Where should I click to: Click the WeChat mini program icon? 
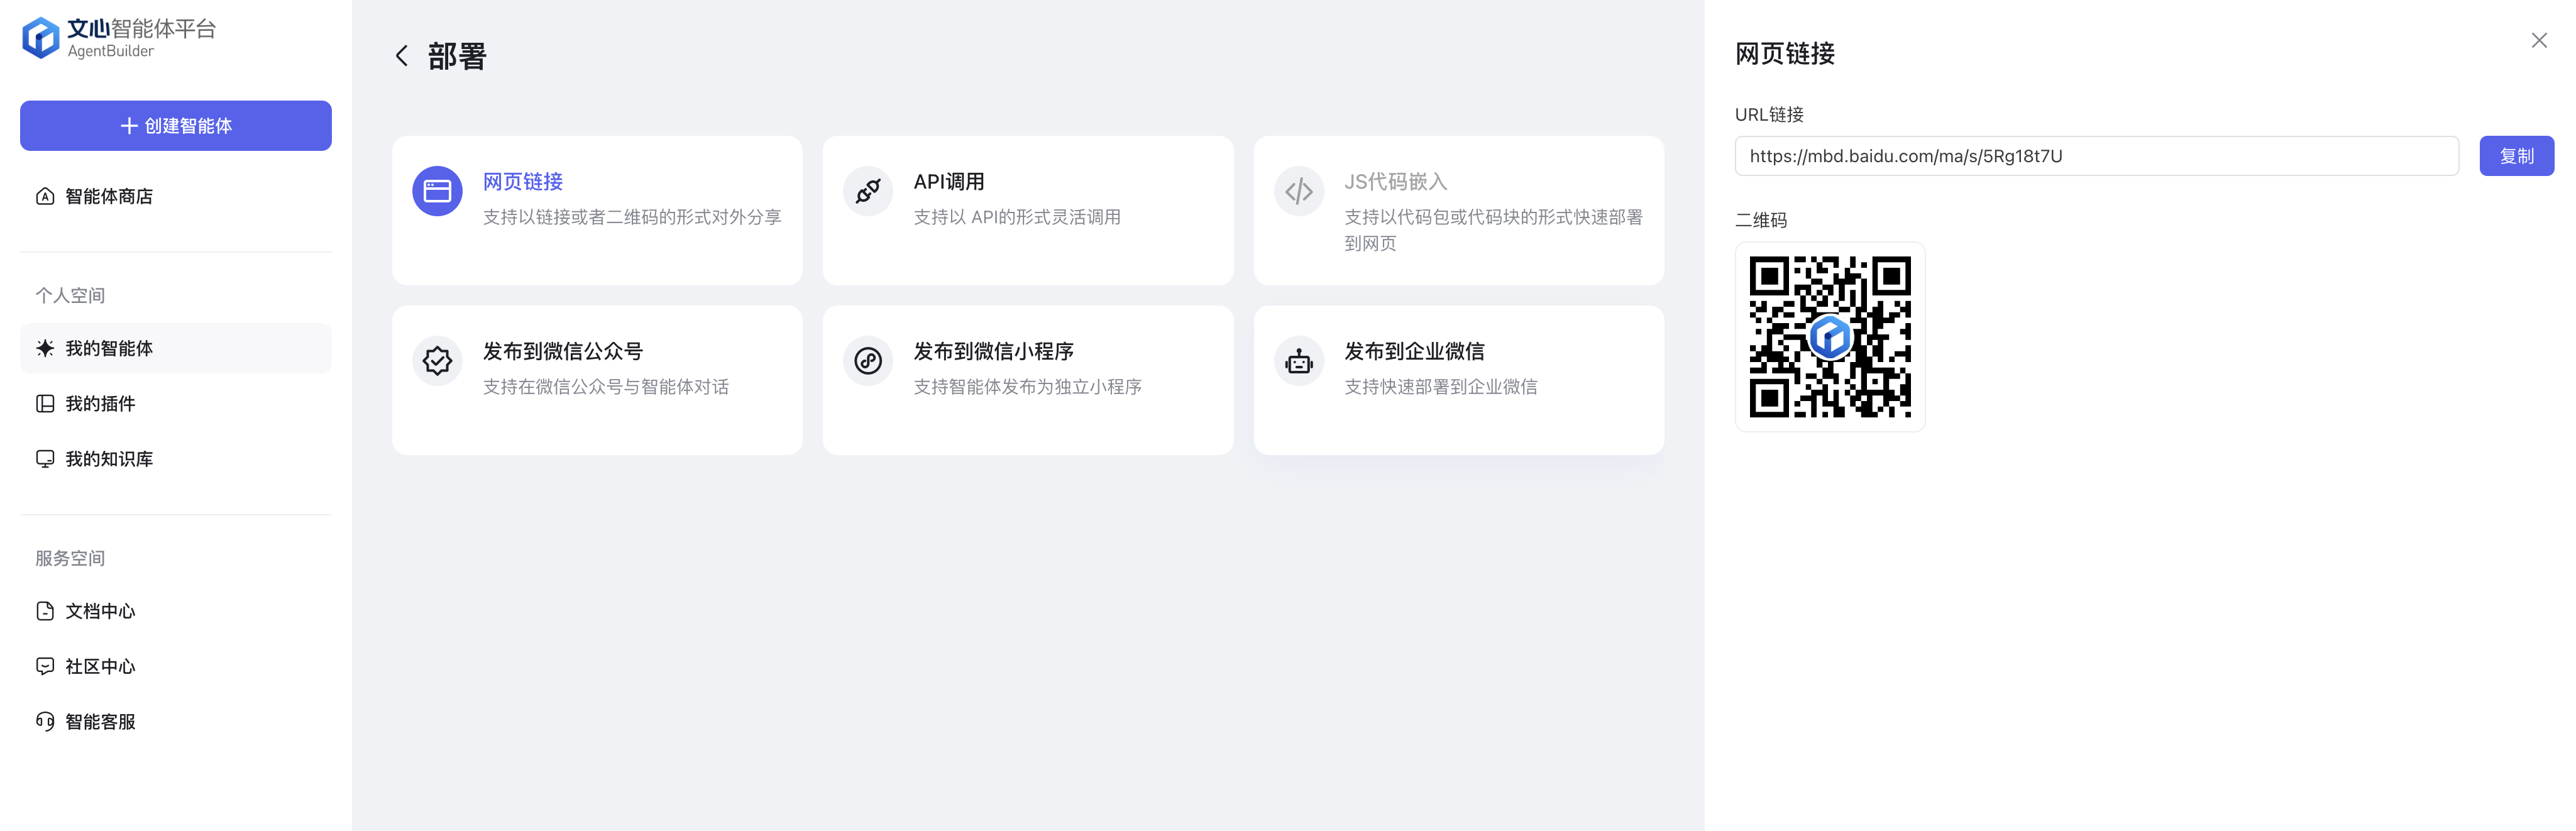click(867, 361)
